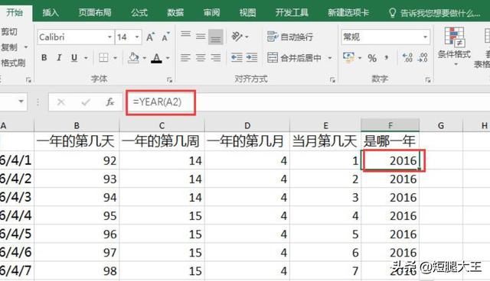490x281 pixels.
Task: Open alignment settings dialog launcher
Action: coord(332,80)
